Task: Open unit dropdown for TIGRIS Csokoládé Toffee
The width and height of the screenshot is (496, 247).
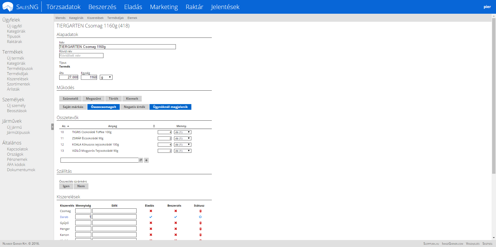Action: (183, 132)
